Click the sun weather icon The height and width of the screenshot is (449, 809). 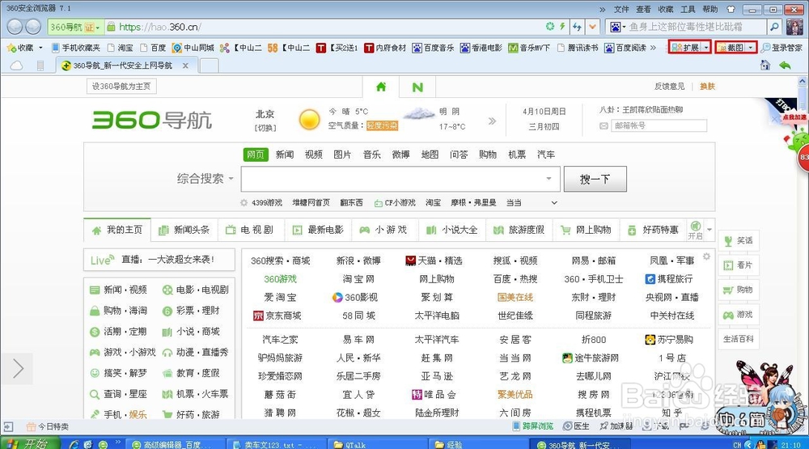click(310, 120)
